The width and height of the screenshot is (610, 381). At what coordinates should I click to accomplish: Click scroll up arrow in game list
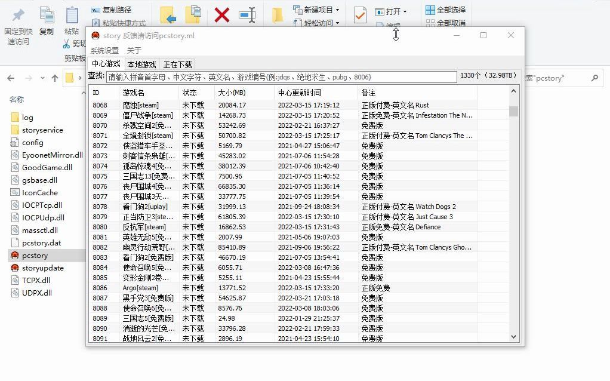[513, 91]
